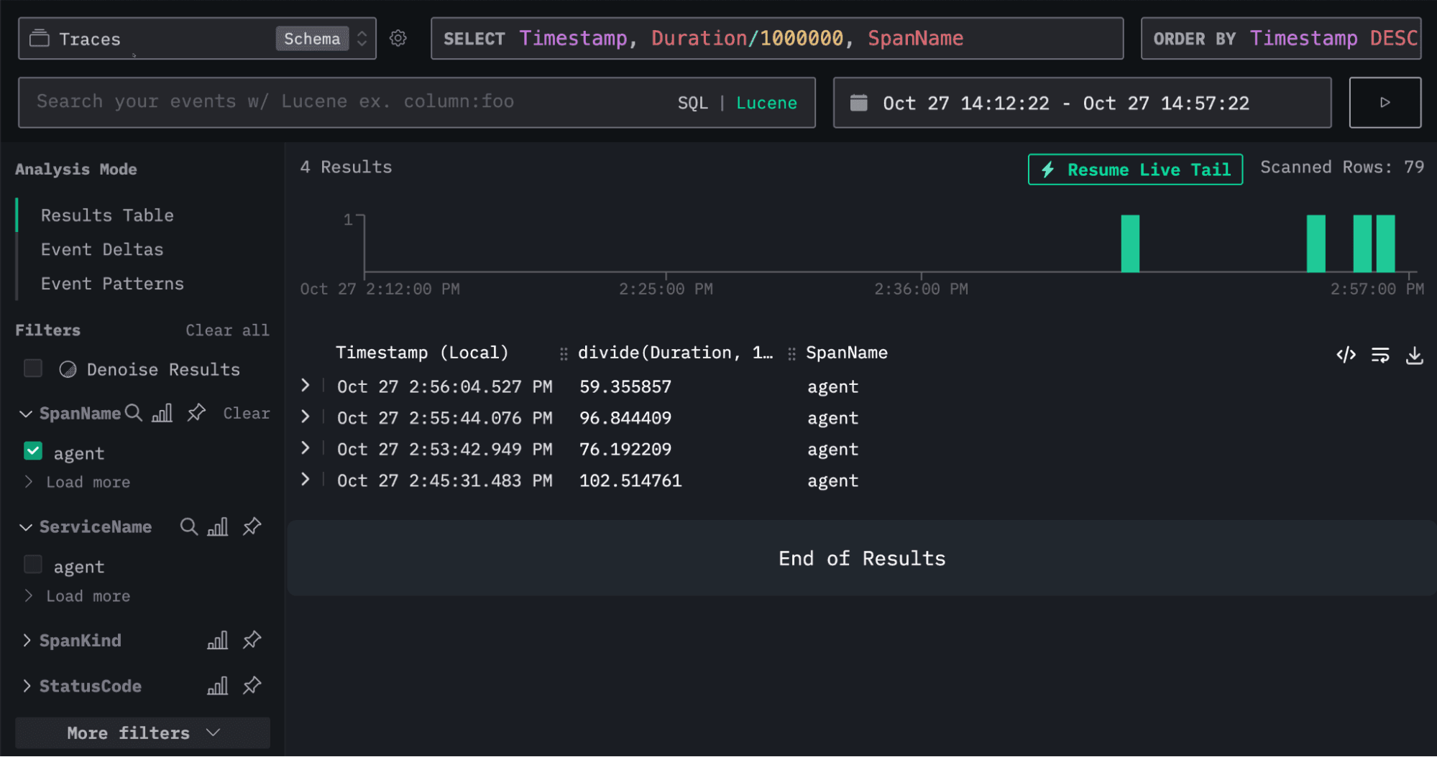Open the calendar icon in time range
The image size is (1437, 757).
[x=859, y=103]
